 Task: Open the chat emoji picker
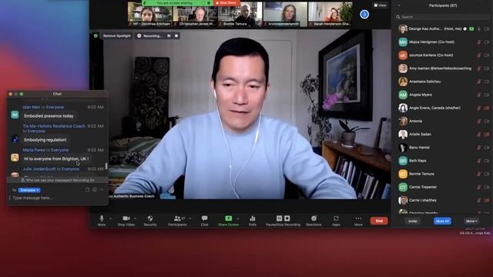tap(94, 190)
